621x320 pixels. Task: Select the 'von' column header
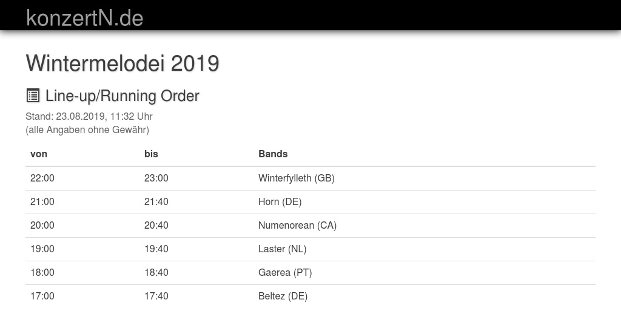tap(39, 154)
